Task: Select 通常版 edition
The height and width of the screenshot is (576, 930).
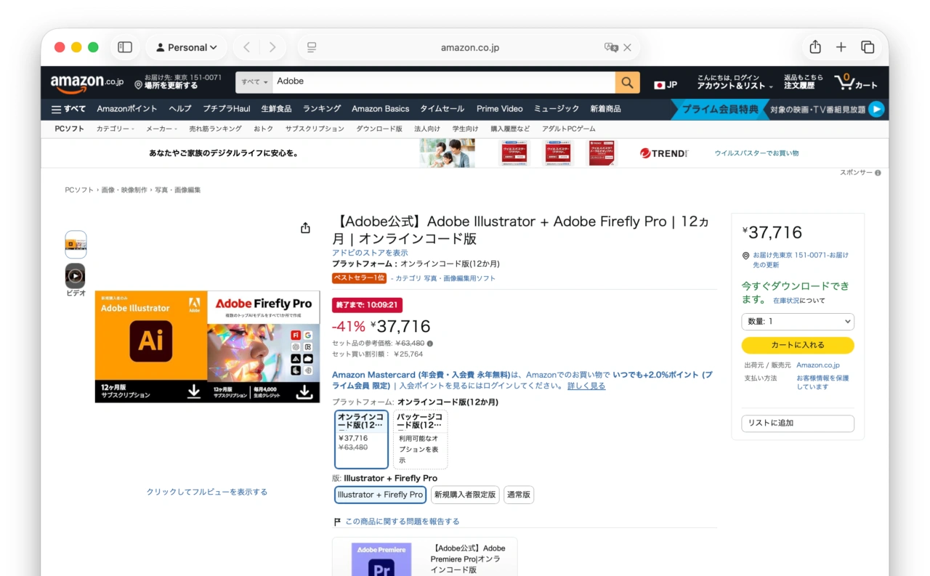Action: click(519, 495)
